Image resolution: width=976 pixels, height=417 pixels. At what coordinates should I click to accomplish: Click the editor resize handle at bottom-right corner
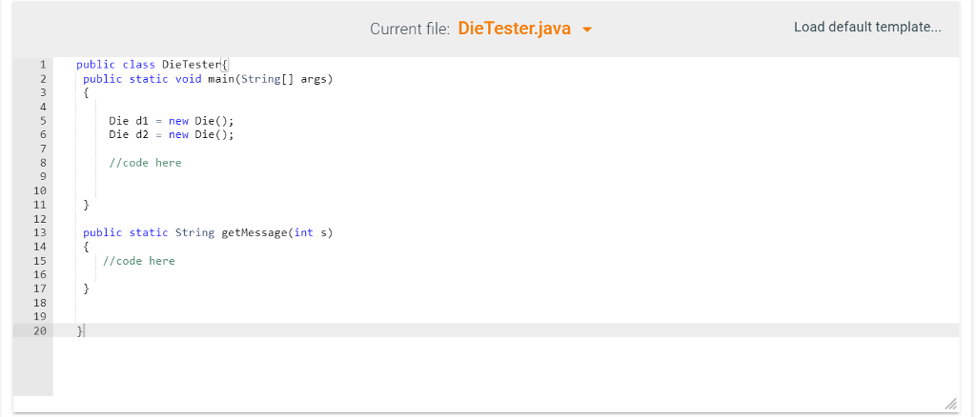(949, 404)
